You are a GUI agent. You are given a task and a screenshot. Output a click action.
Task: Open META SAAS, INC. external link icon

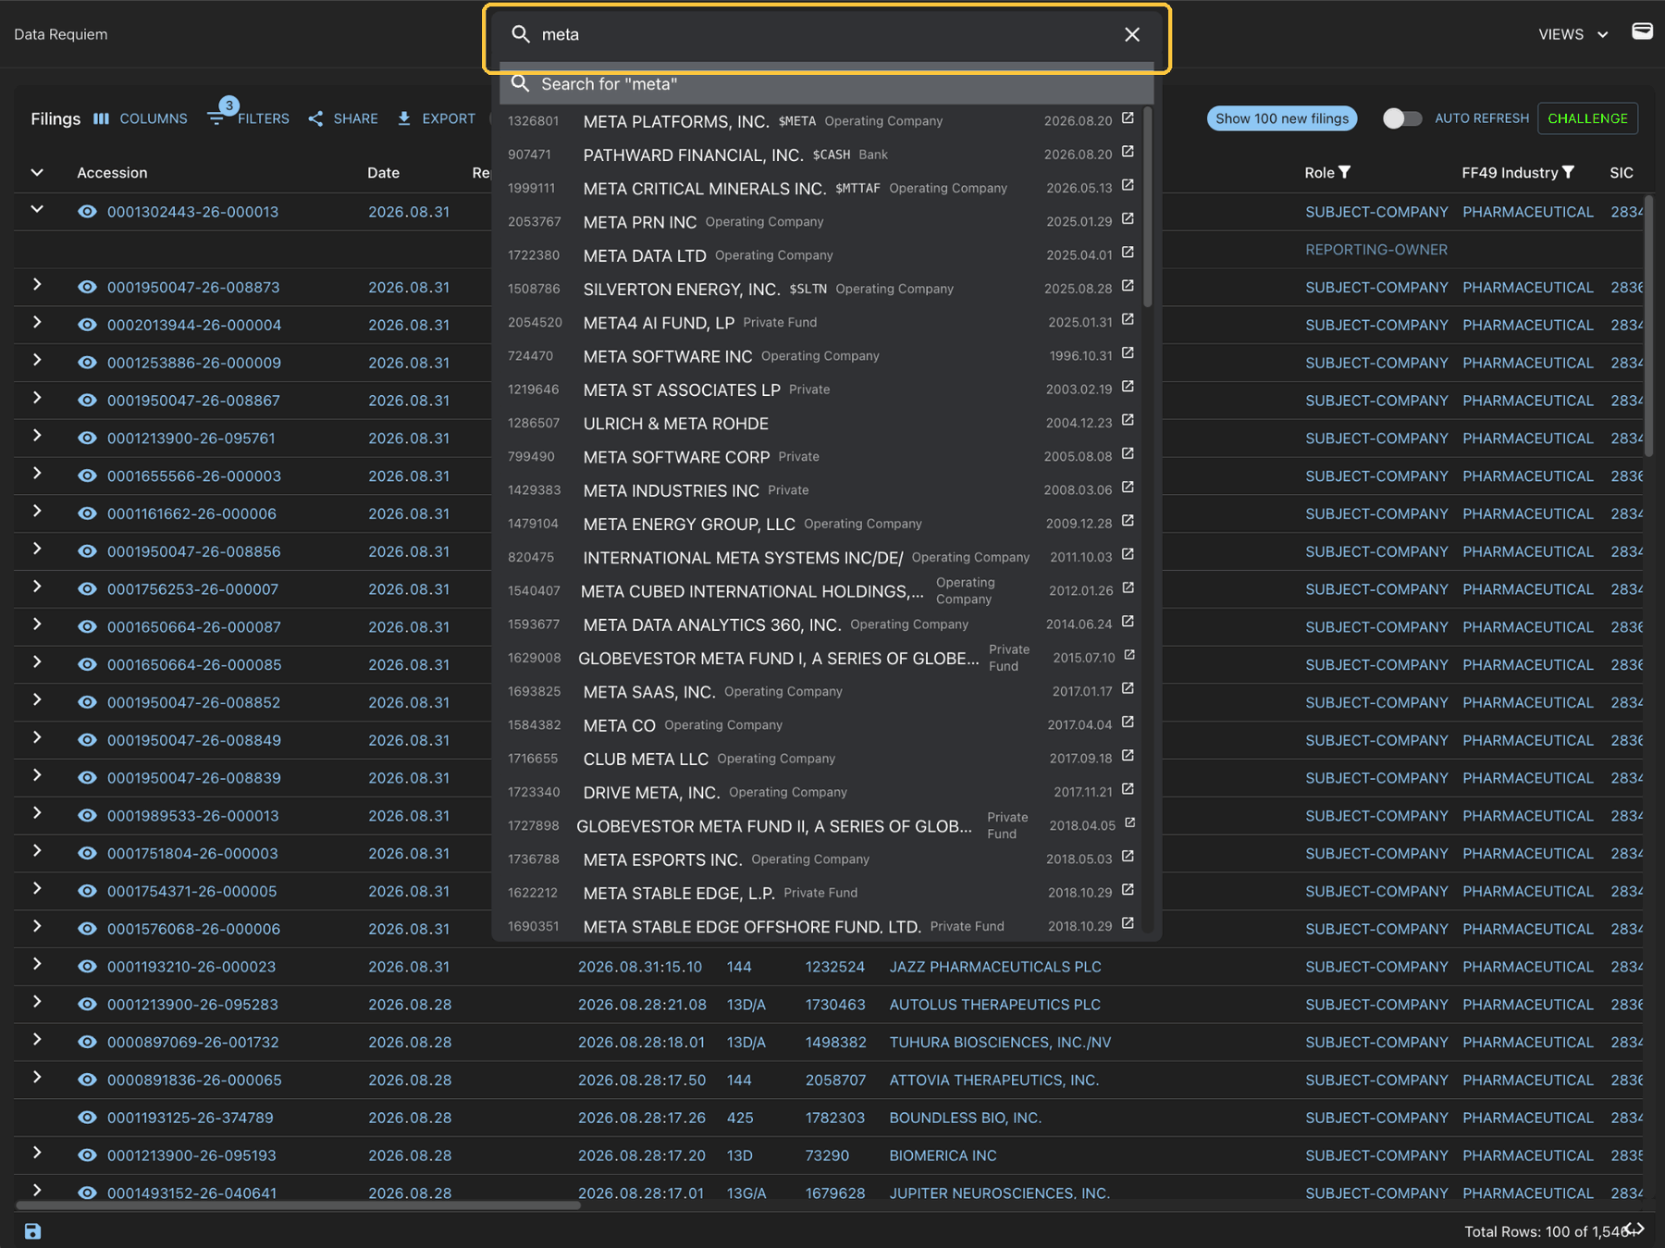[1128, 688]
